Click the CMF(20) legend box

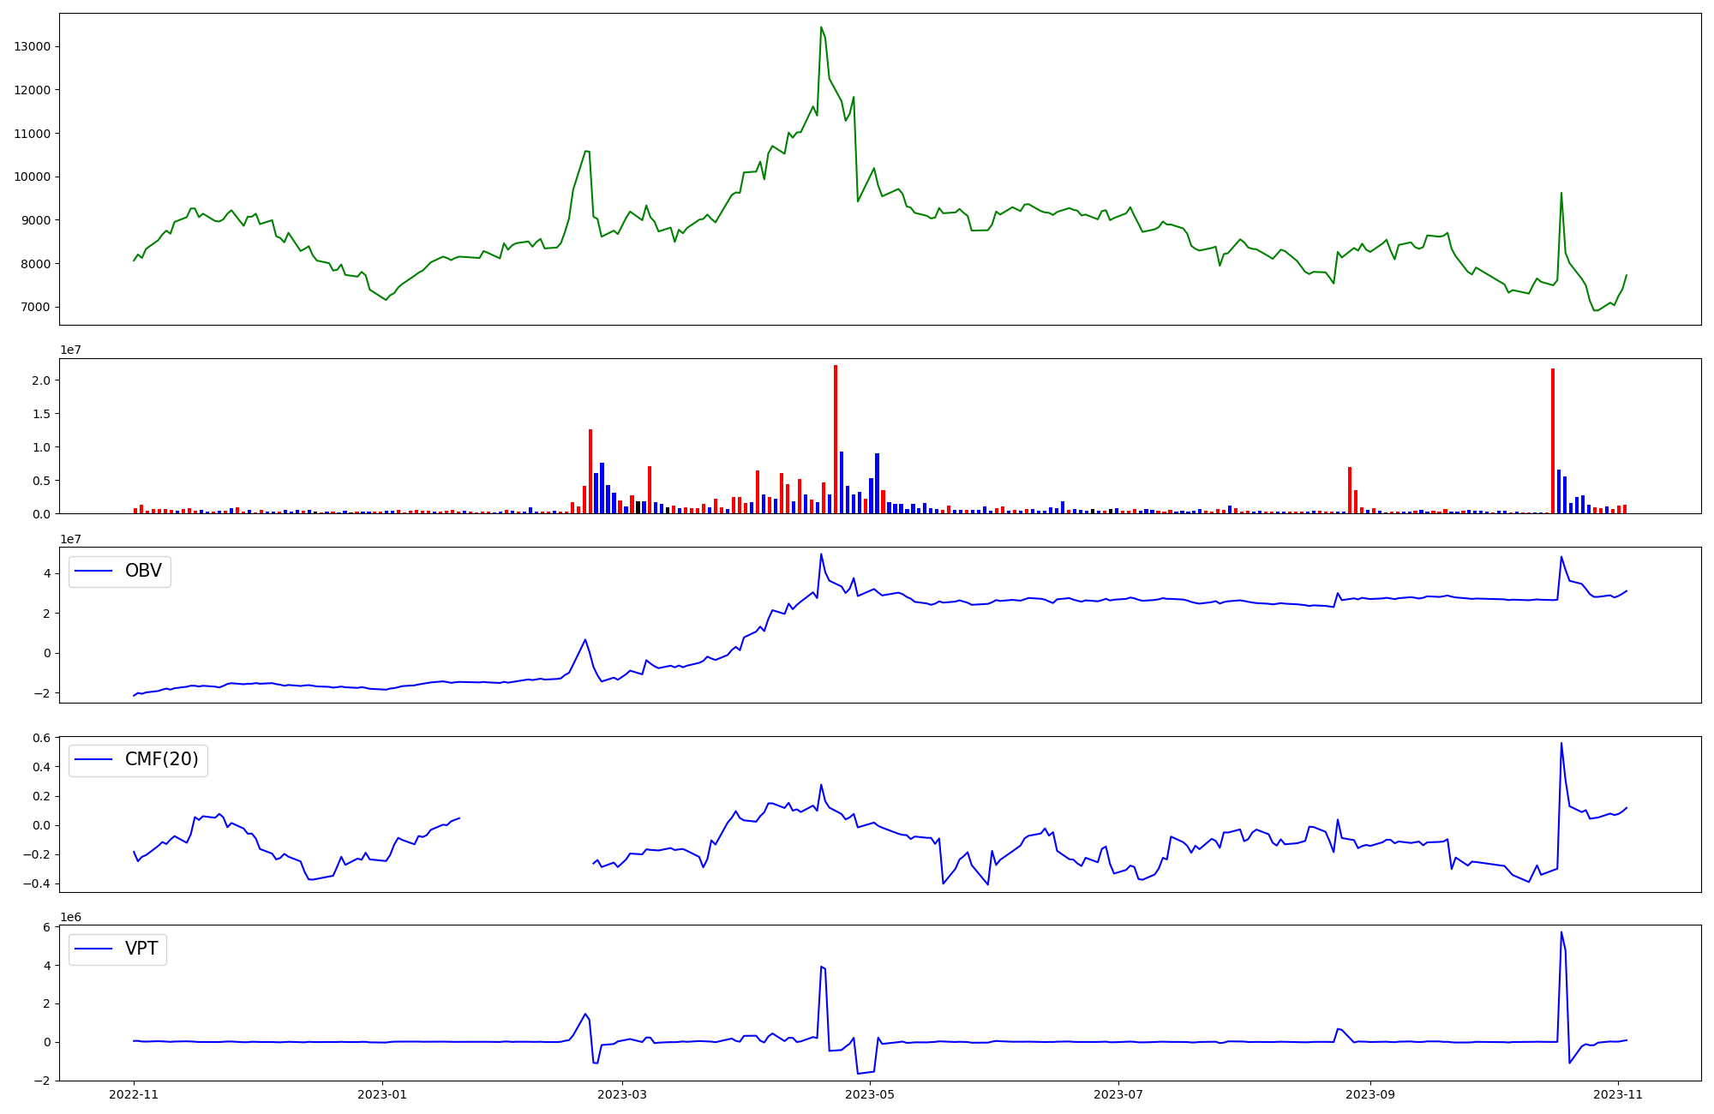pos(138,760)
